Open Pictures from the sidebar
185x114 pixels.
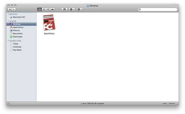[21, 30]
